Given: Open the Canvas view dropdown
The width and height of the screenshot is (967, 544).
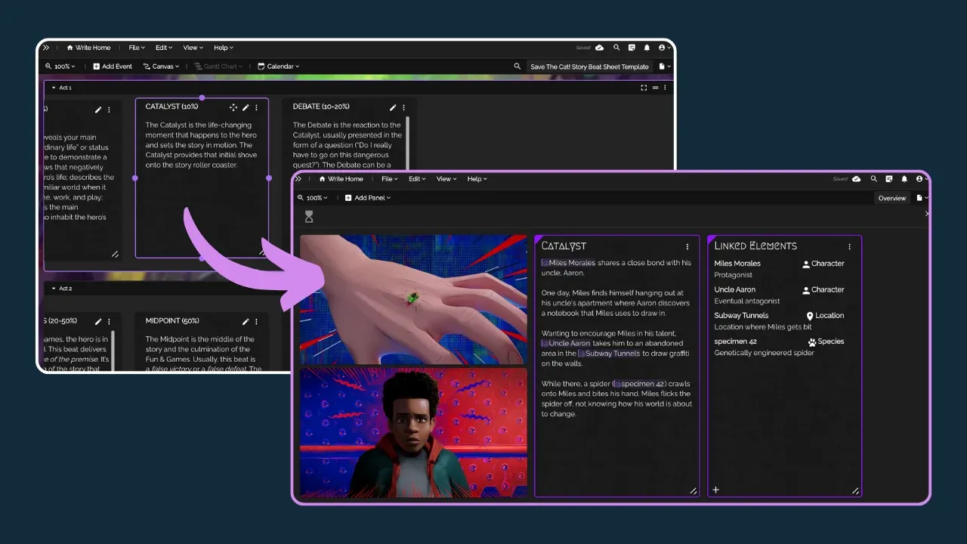Looking at the screenshot, I should (x=161, y=66).
